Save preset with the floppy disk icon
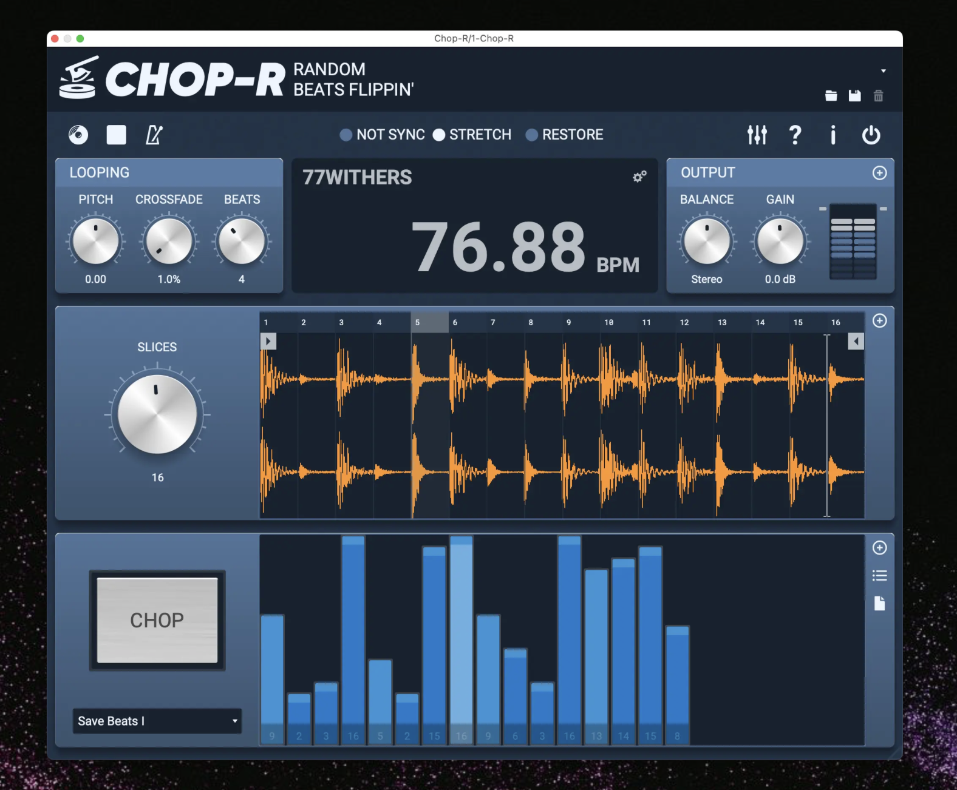Image resolution: width=957 pixels, height=790 pixels. click(x=855, y=96)
